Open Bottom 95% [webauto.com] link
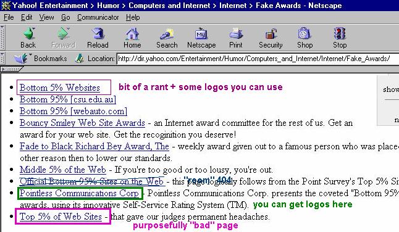Screen dimensions: 399x232 (x=73, y=111)
